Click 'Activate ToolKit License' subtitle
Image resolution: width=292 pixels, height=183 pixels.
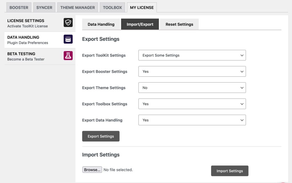[28, 26]
